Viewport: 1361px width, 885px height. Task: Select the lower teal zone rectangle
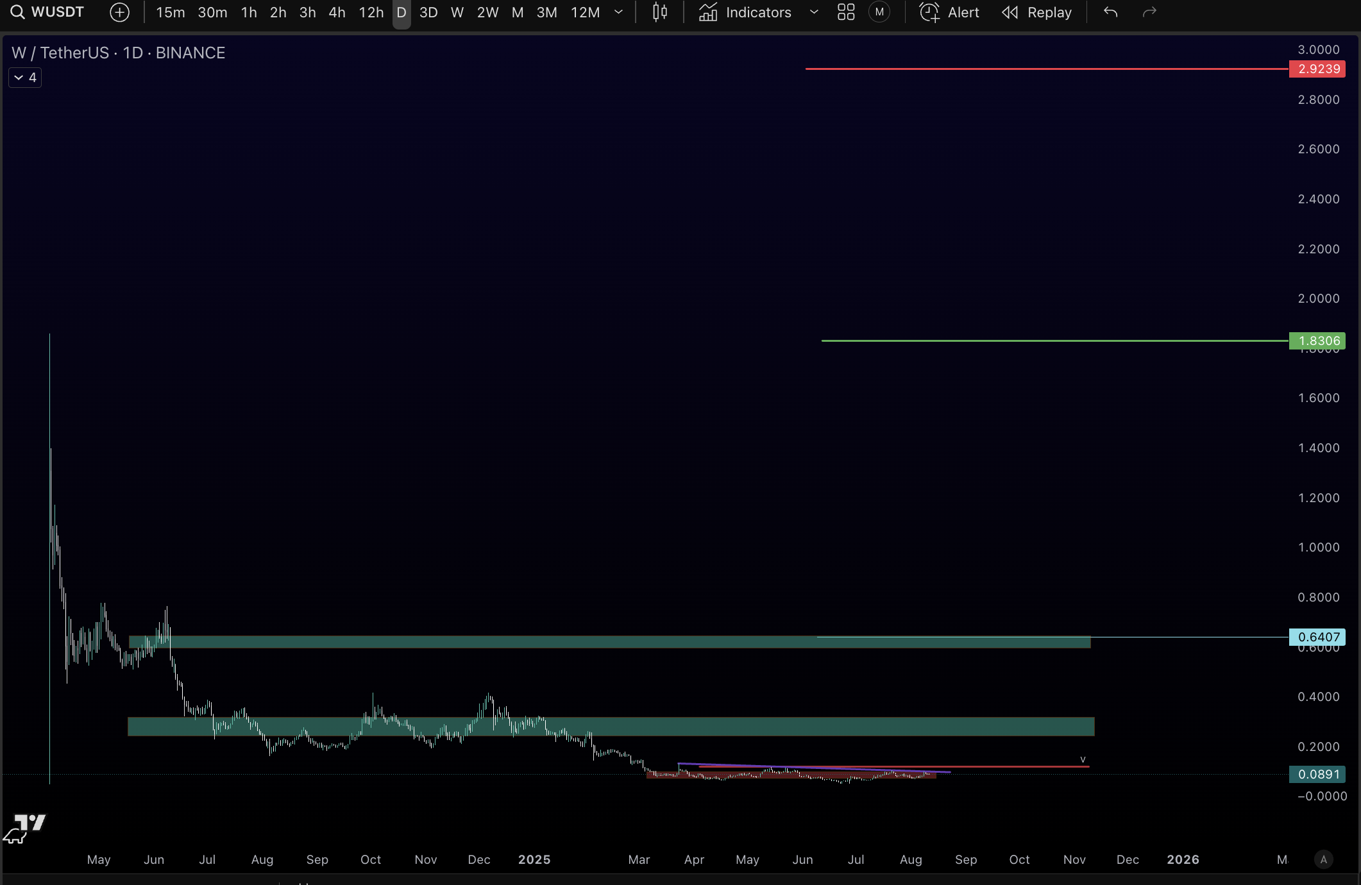point(611,727)
